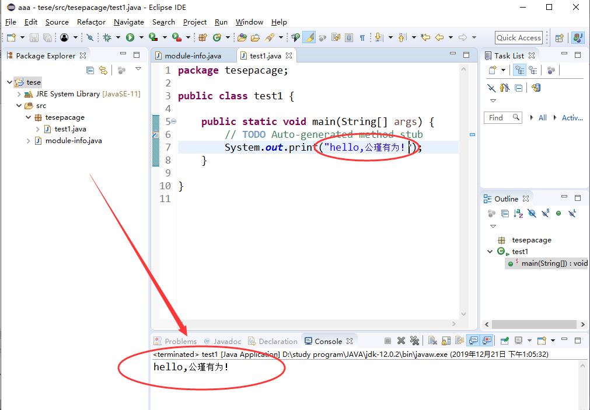Clear the Console output
The width and height of the screenshot is (590, 410).
431,340
